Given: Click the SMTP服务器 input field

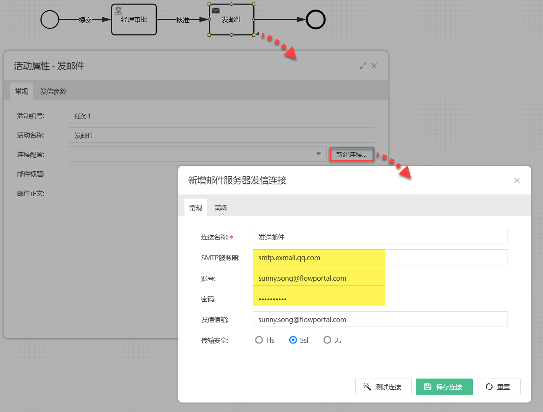Looking at the screenshot, I should 380,258.
